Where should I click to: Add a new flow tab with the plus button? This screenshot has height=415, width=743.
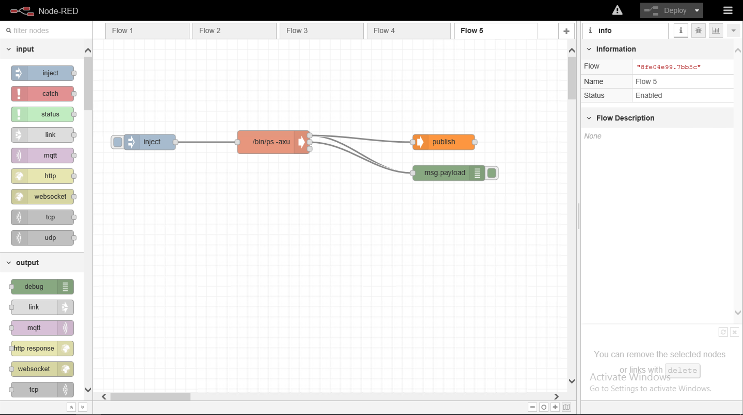(566, 31)
